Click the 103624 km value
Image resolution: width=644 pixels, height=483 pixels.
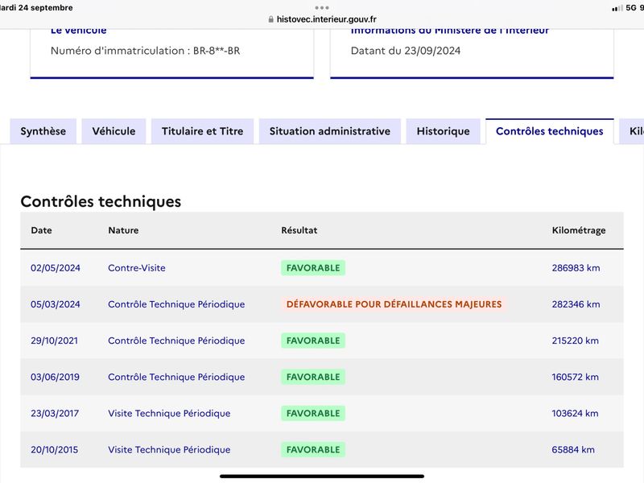575,413
